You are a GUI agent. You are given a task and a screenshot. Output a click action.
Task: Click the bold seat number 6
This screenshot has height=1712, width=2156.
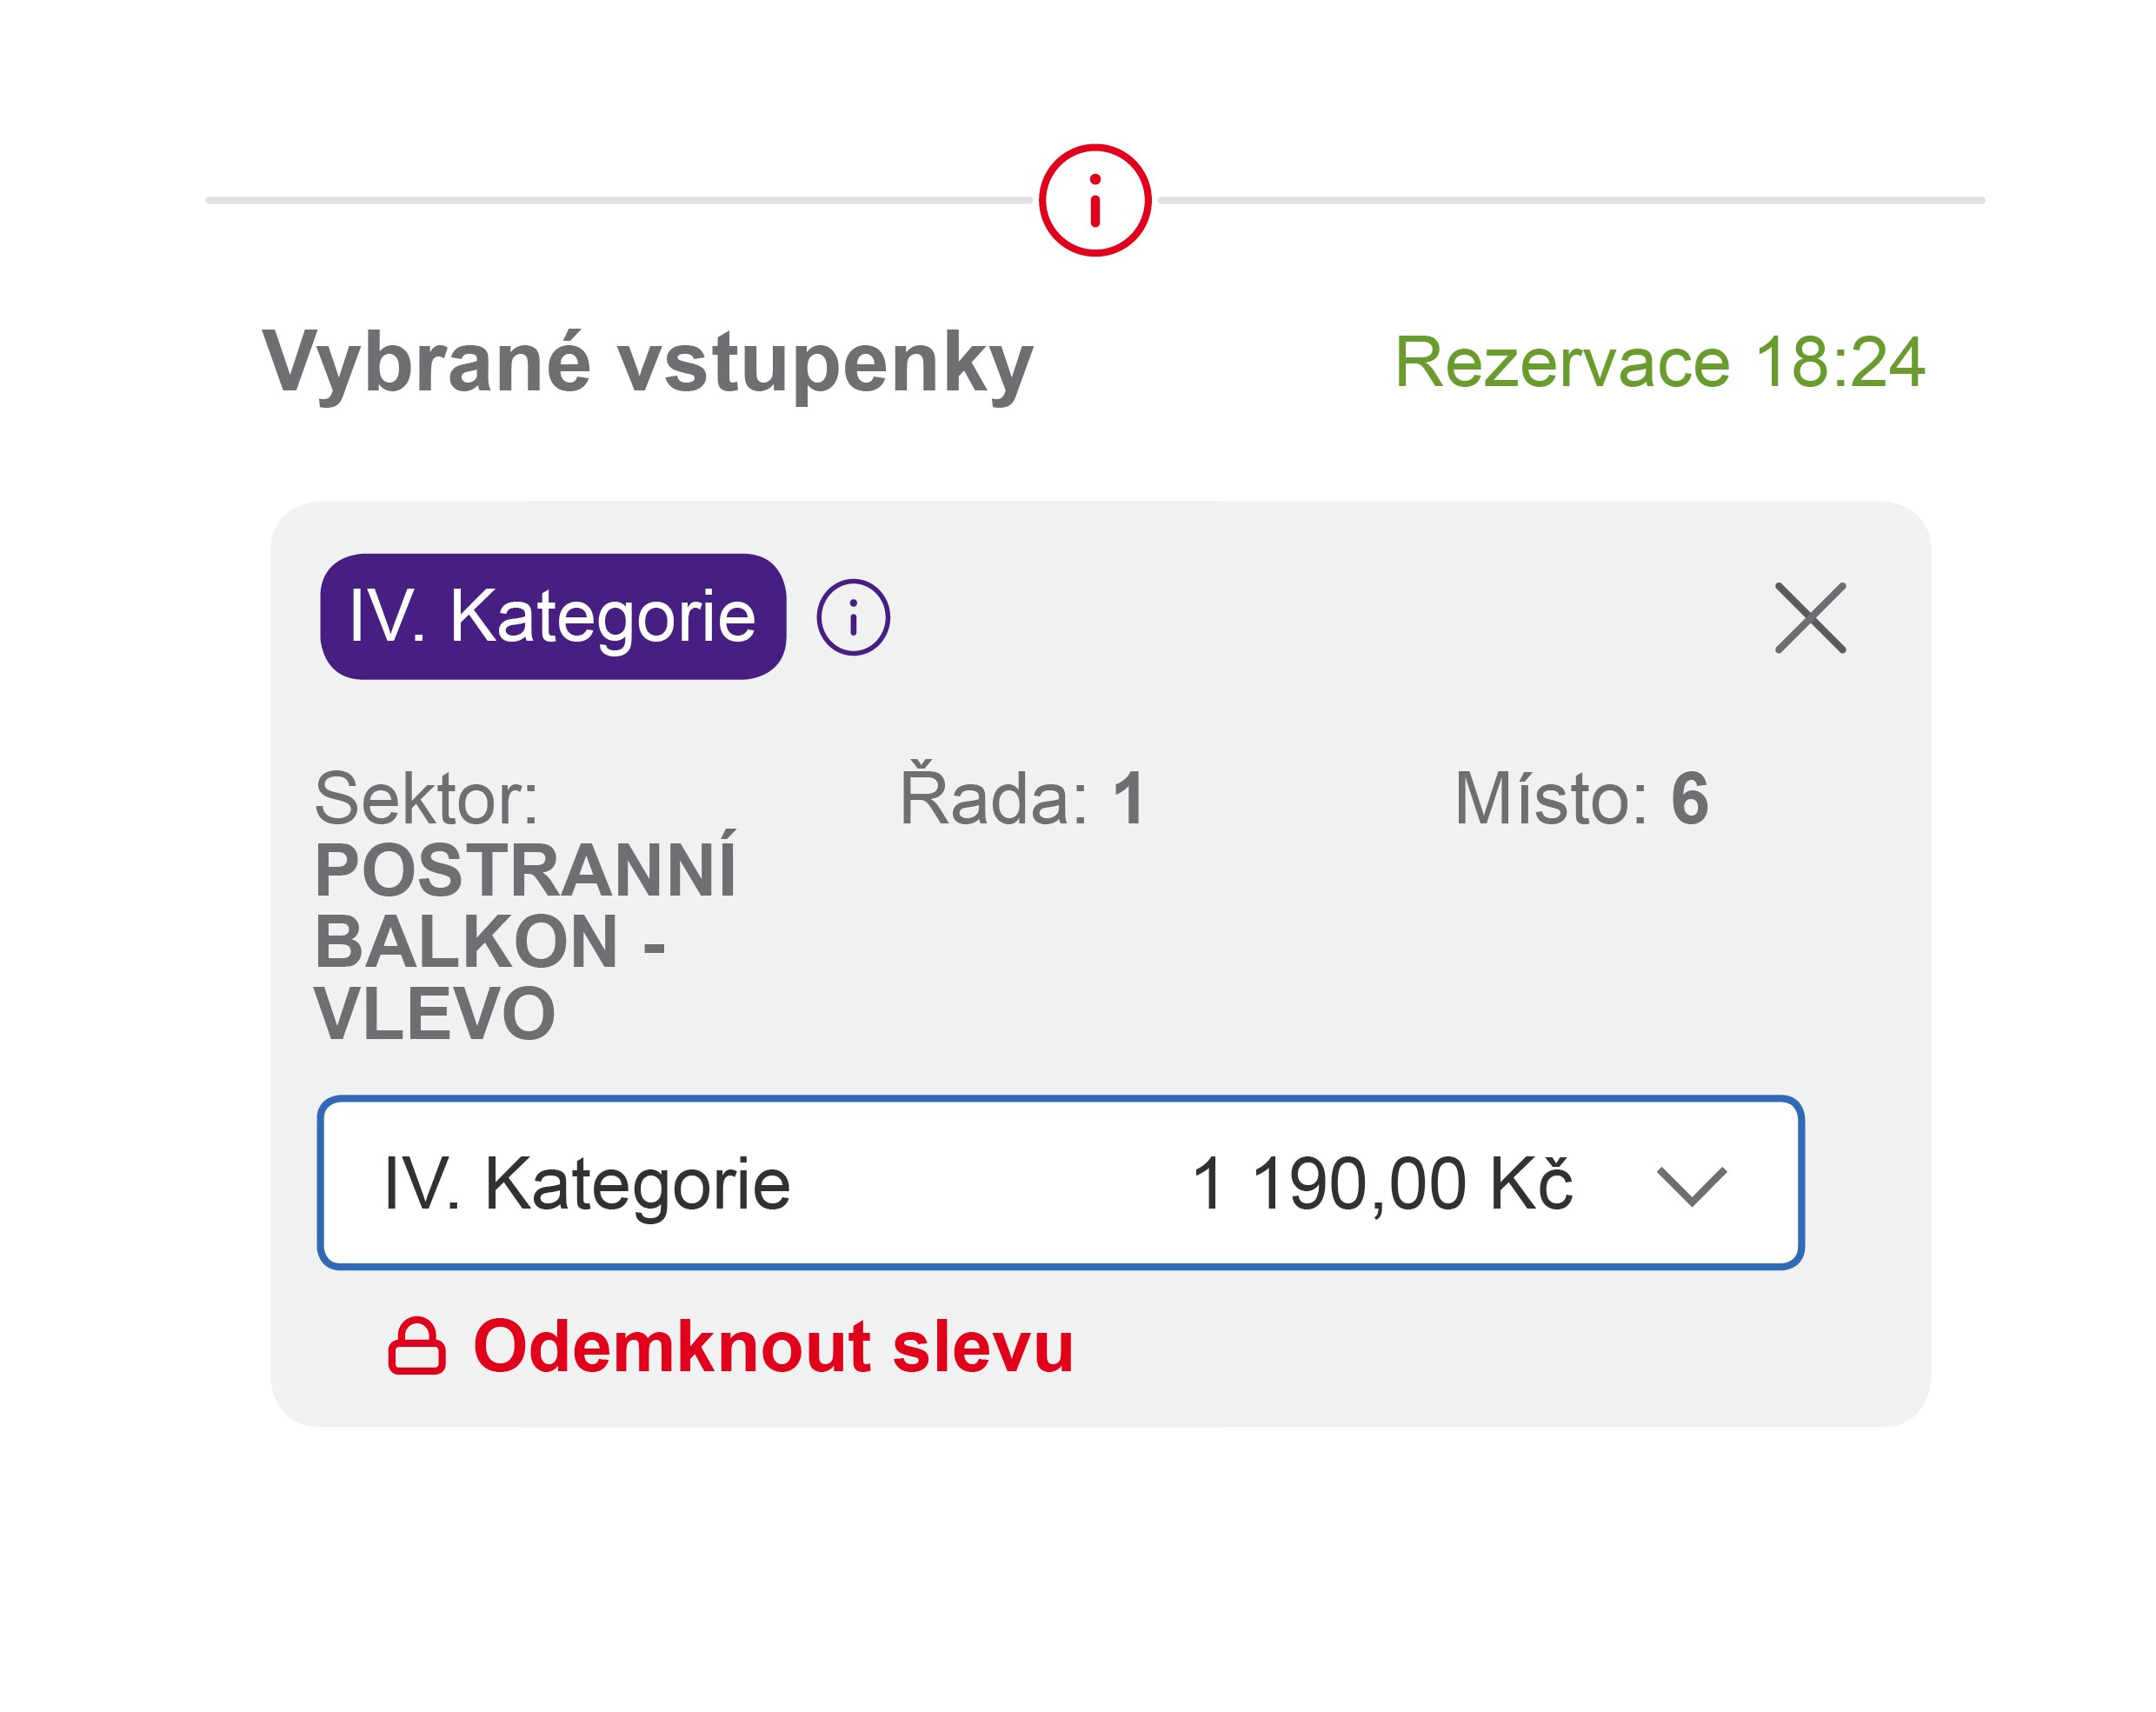click(x=1689, y=799)
